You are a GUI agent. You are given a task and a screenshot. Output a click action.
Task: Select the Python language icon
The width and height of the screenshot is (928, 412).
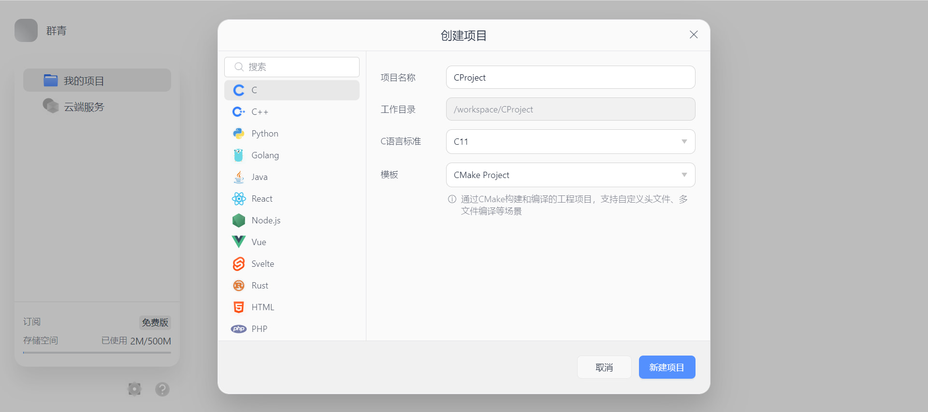tap(239, 134)
